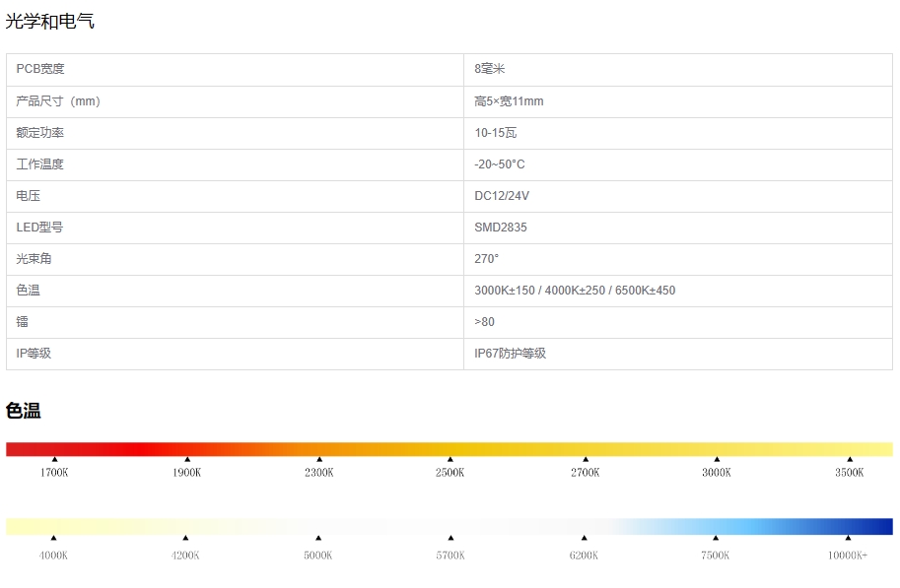Pick the marker pointing at 2700K
The width and height of the screenshot is (900, 588).
pos(585,459)
